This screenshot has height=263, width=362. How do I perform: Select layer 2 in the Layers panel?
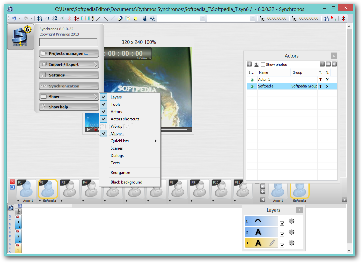262,232
